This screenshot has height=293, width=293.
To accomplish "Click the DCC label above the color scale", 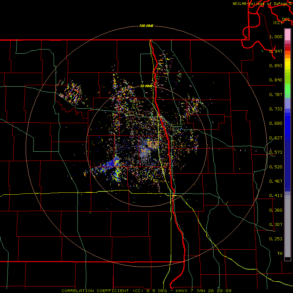I will point(286,20).
